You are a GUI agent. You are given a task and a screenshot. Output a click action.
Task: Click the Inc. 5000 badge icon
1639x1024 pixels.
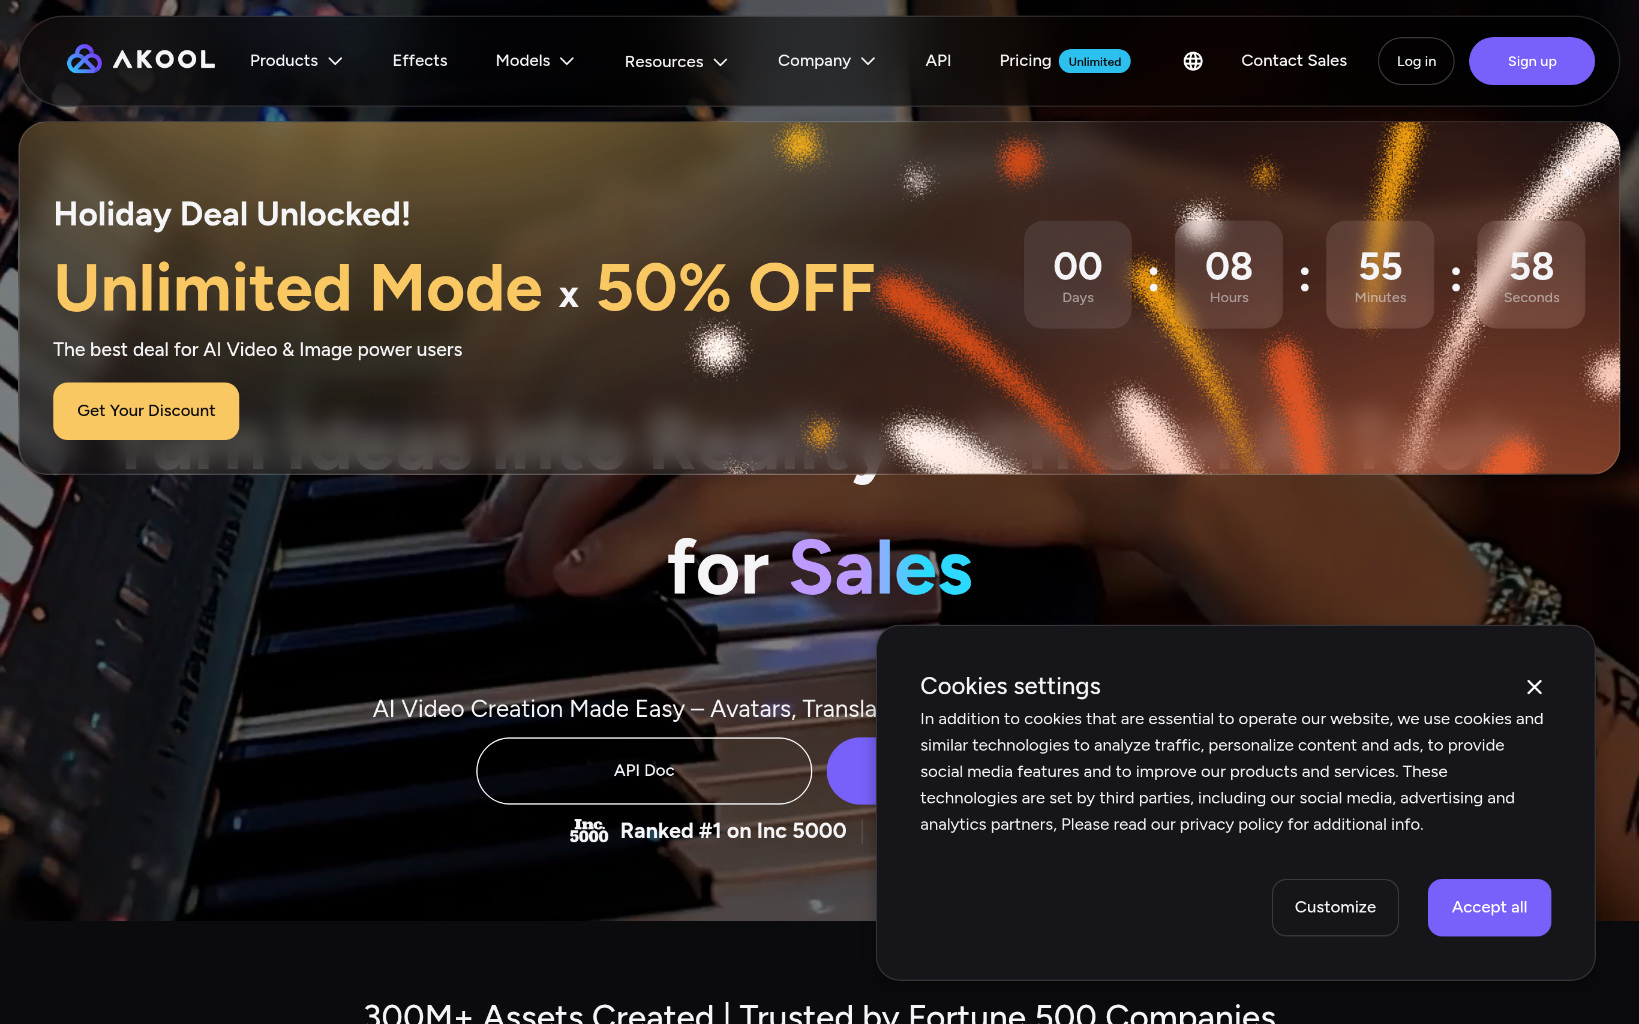tap(589, 830)
